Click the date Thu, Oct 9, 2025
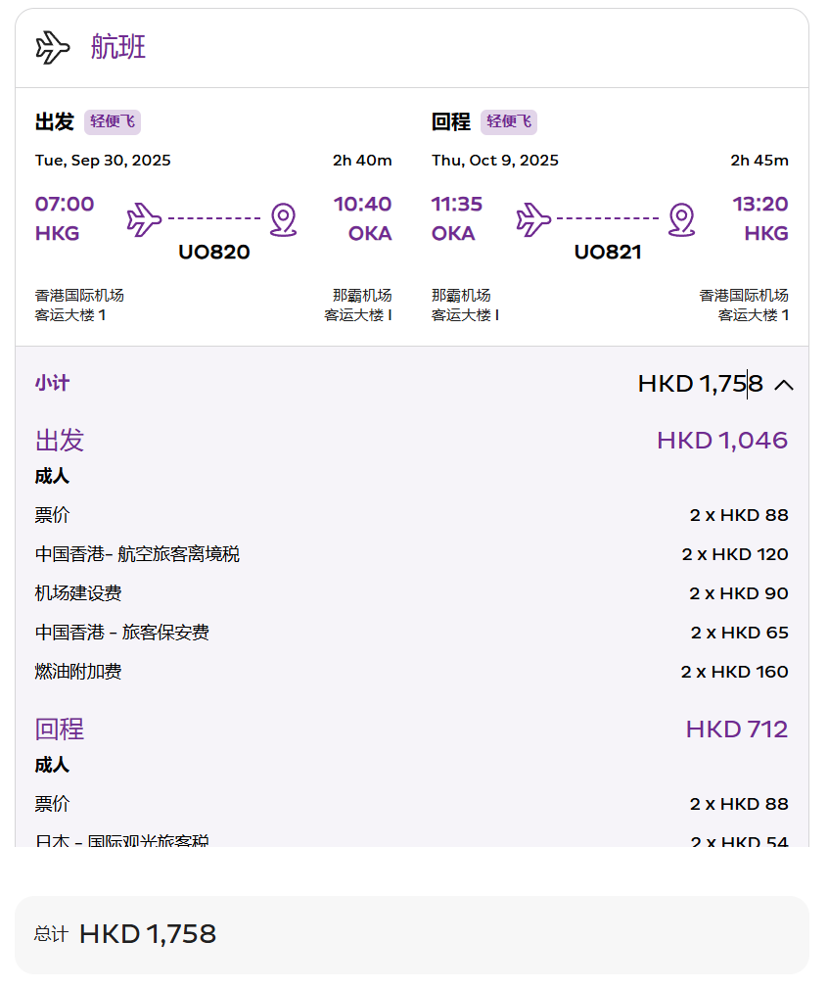828x988 pixels. point(495,160)
